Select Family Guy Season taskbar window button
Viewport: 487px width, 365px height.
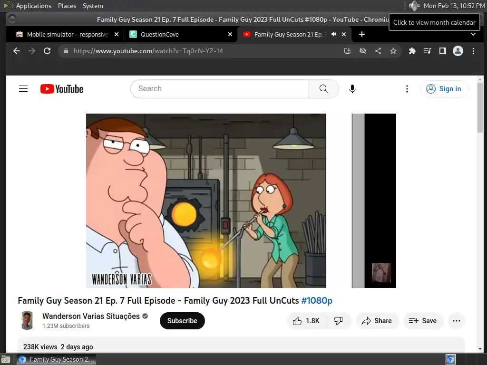[x=57, y=359]
